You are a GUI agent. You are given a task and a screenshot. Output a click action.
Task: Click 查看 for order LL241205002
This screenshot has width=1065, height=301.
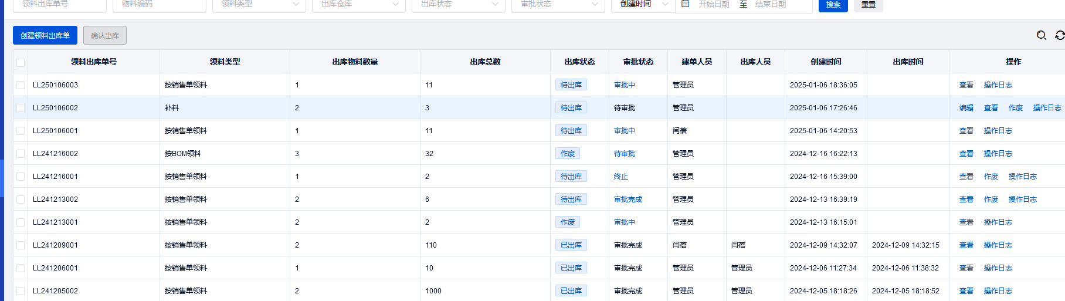click(x=966, y=291)
